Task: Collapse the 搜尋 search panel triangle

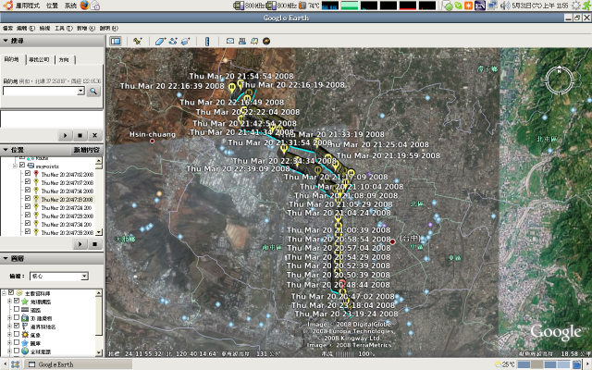Action: pos(6,41)
